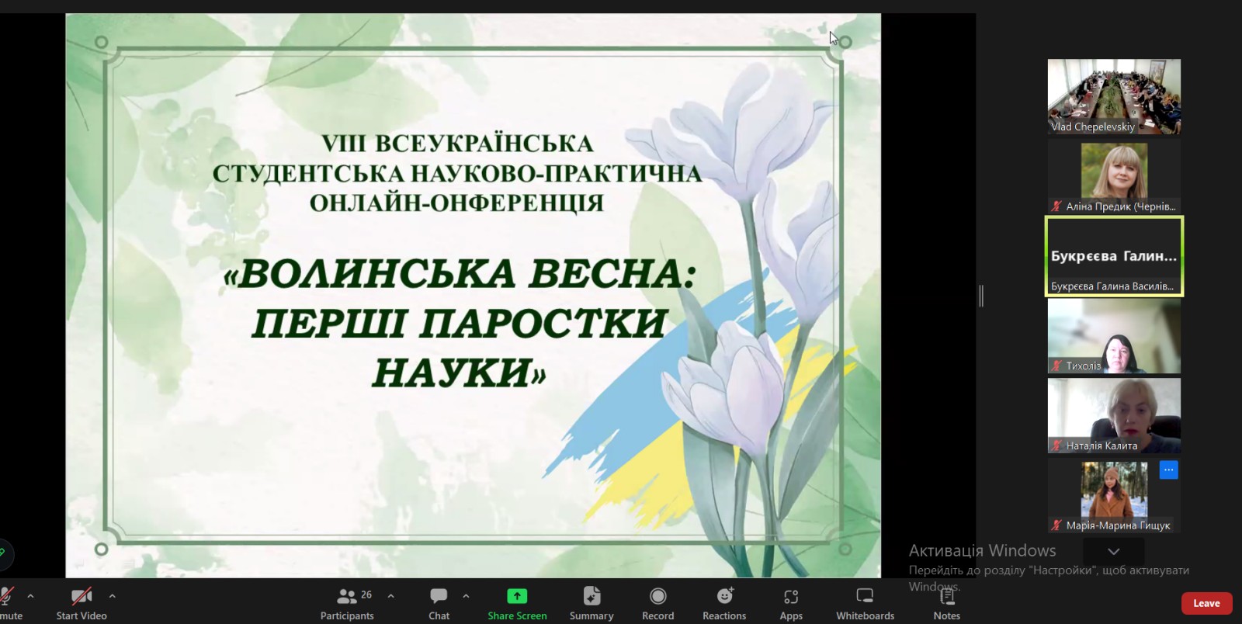Click the unmute microphone icon
Image resolution: width=1242 pixels, height=624 pixels.
click(x=6, y=596)
